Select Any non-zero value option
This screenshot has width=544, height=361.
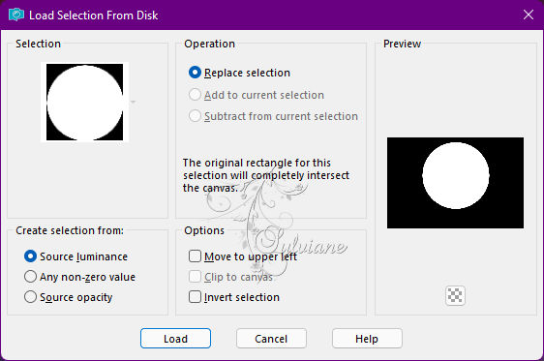point(79,277)
